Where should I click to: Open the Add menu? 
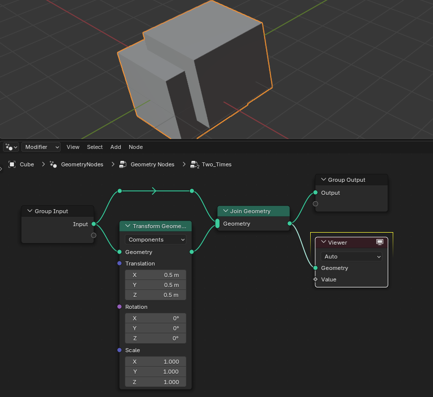tap(116, 147)
